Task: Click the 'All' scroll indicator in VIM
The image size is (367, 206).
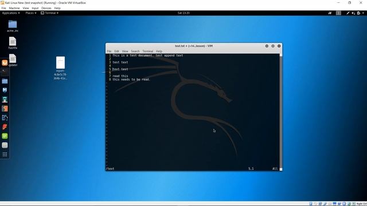Action: [275, 169]
